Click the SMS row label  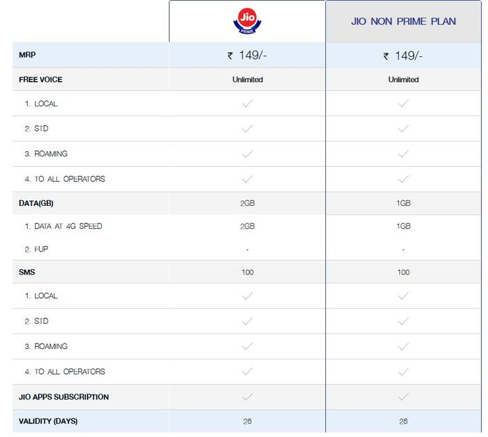pyautogui.click(x=26, y=272)
